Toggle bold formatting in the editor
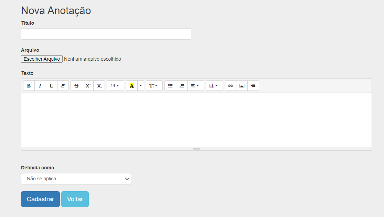Screen dimensions: 384x217 (x=29, y=86)
